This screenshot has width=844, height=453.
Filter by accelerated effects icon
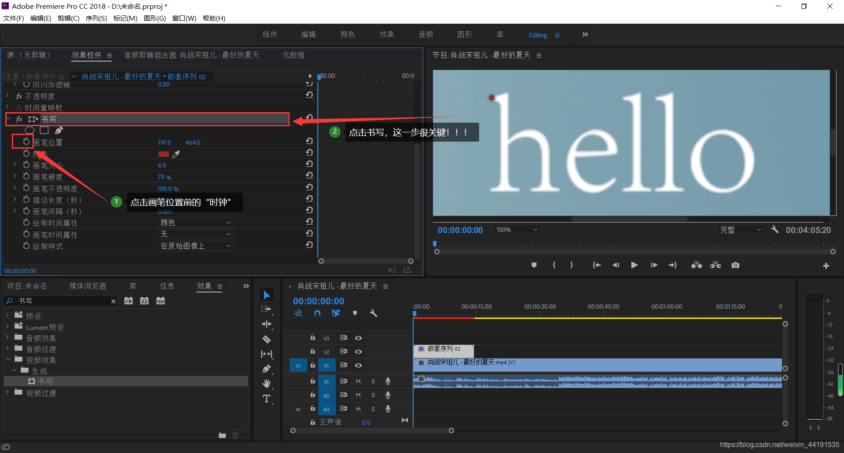[129, 301]
